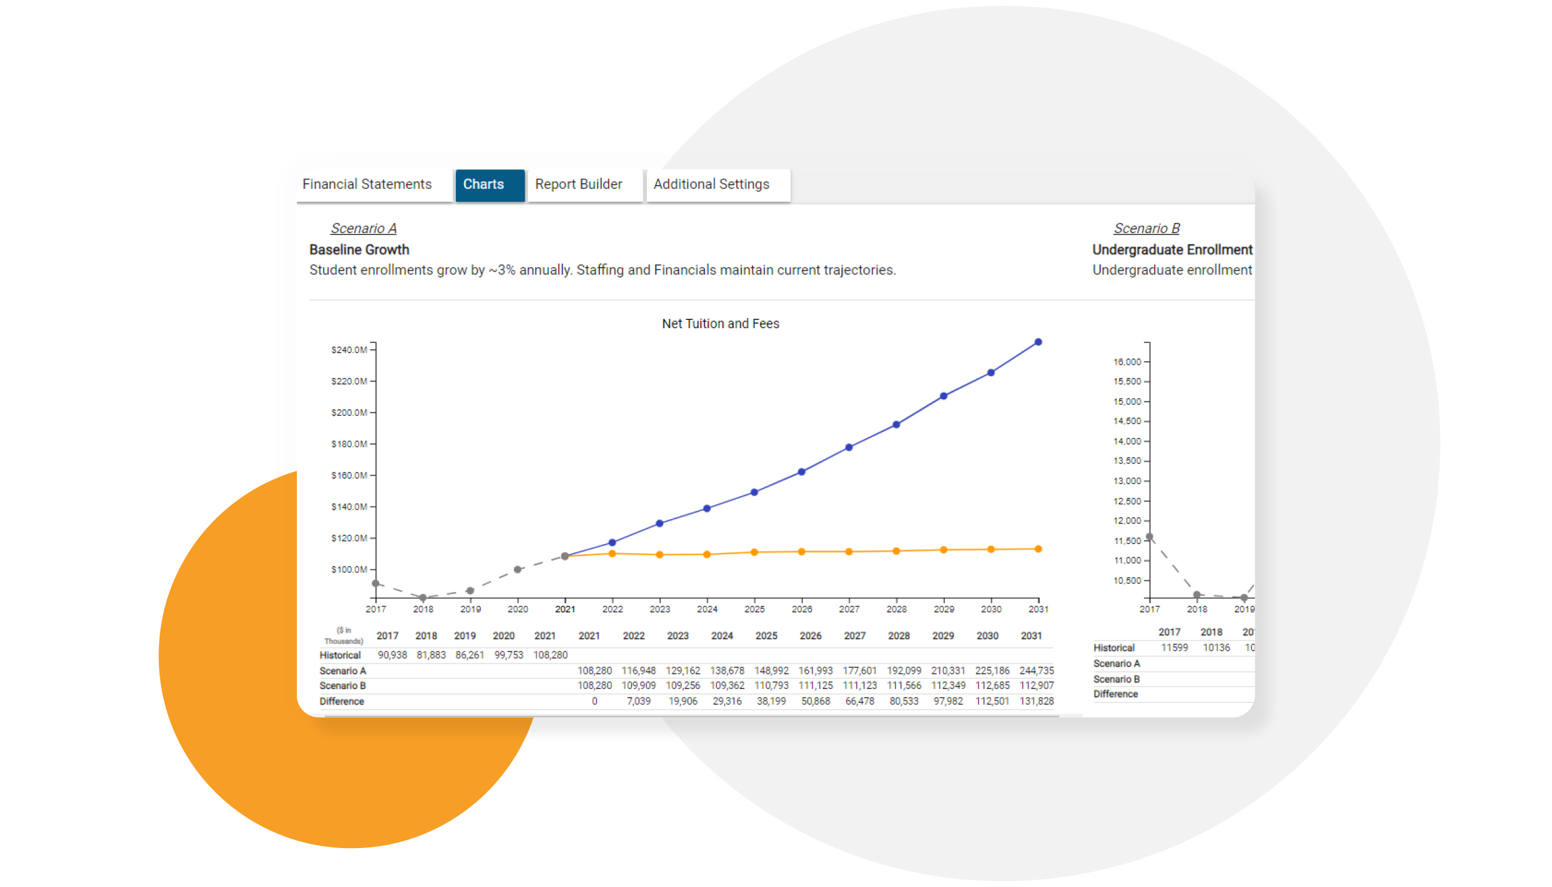The image size is (1552, 887).
Task: Click the Scenario B value 109,909
Action: [x=638, y=686]
